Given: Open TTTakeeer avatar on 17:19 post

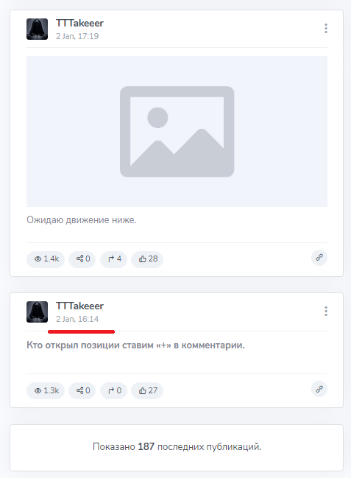Looking at the screenshot, I should pyautogui.click(x=38, y=29).
